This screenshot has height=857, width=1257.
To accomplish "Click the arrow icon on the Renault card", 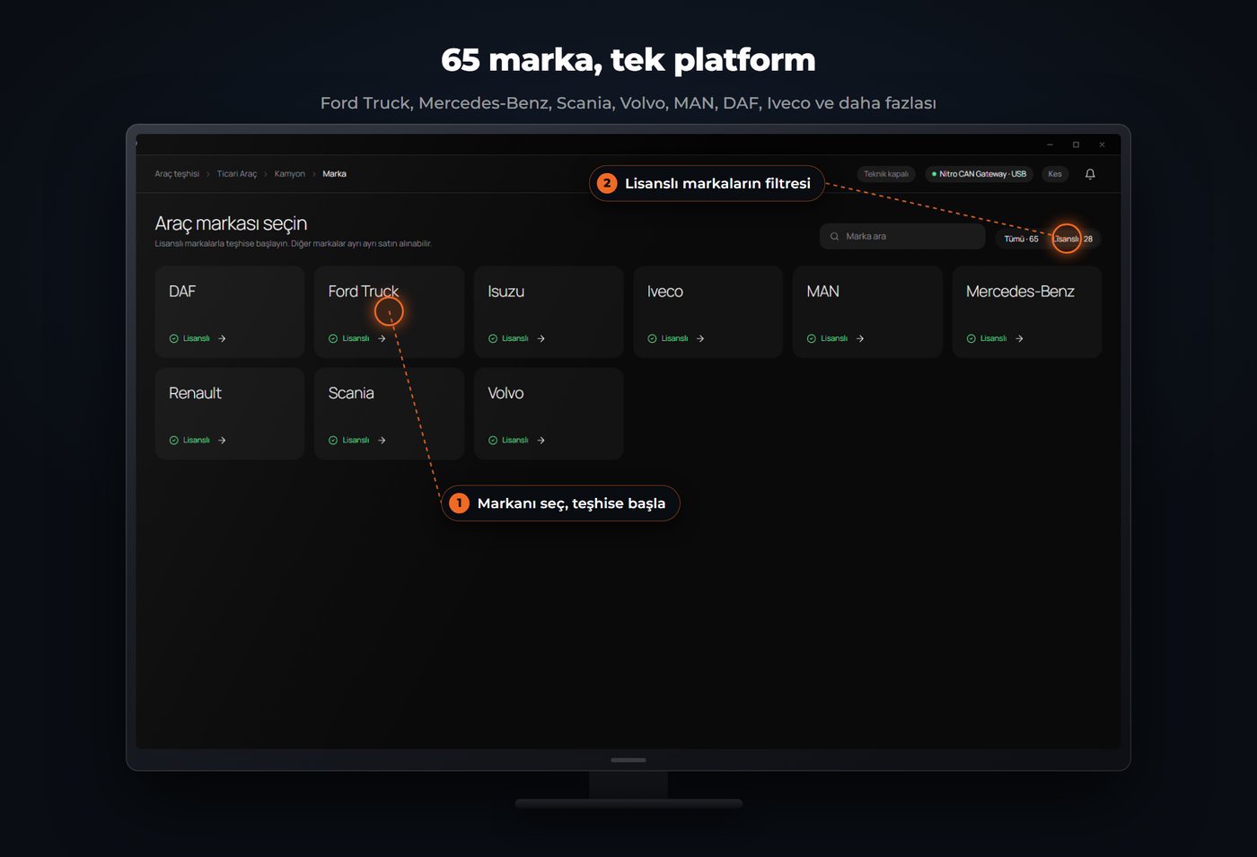I will tap(222, 440).
